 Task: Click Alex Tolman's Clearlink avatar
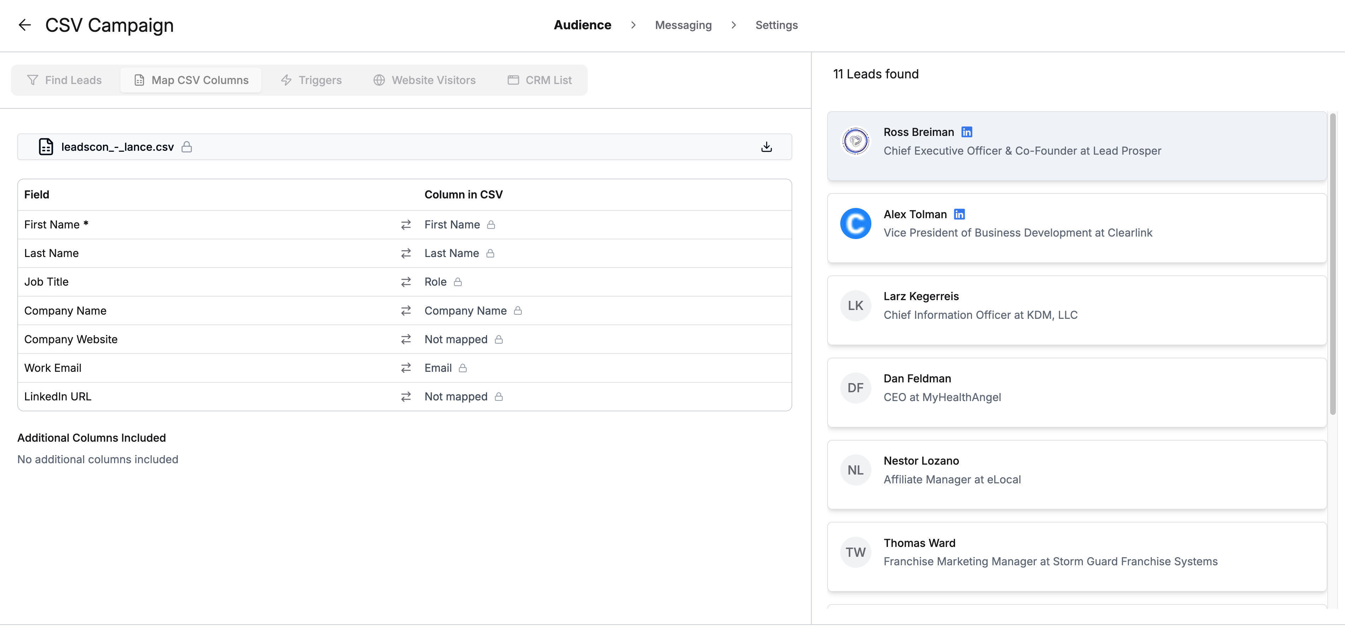856,223
